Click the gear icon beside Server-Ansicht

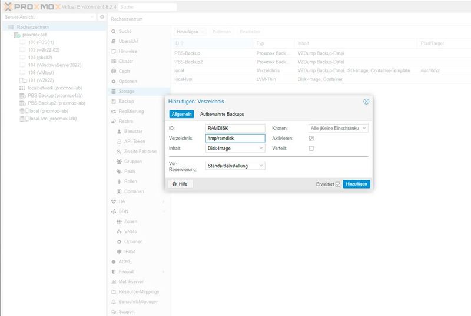[102, 17]
